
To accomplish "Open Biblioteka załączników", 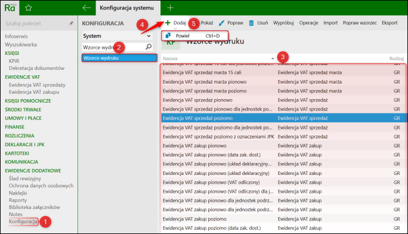I will tap(35, 208).
